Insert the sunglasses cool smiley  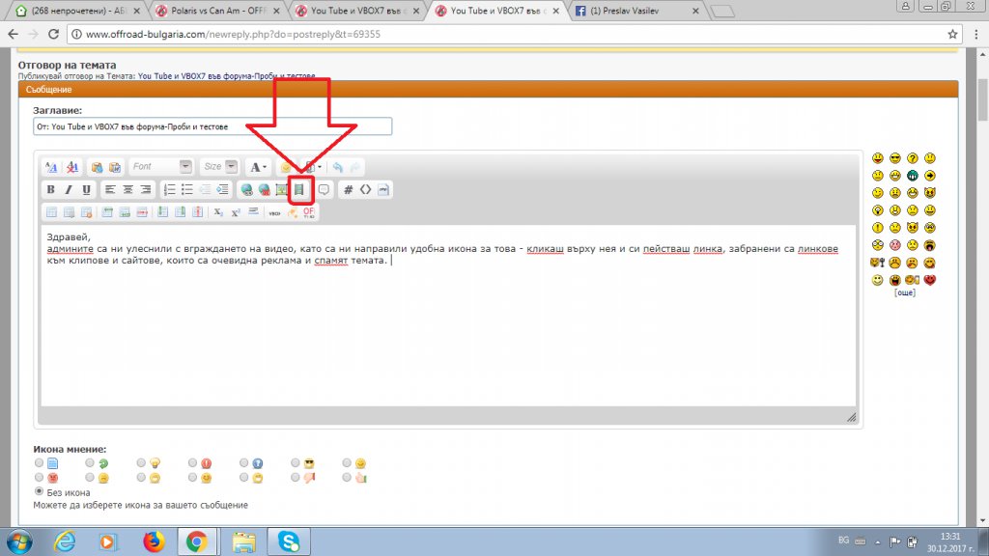click(x=895, y=158)
